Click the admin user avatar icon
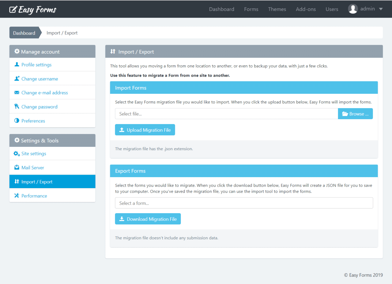 point(353,9)
